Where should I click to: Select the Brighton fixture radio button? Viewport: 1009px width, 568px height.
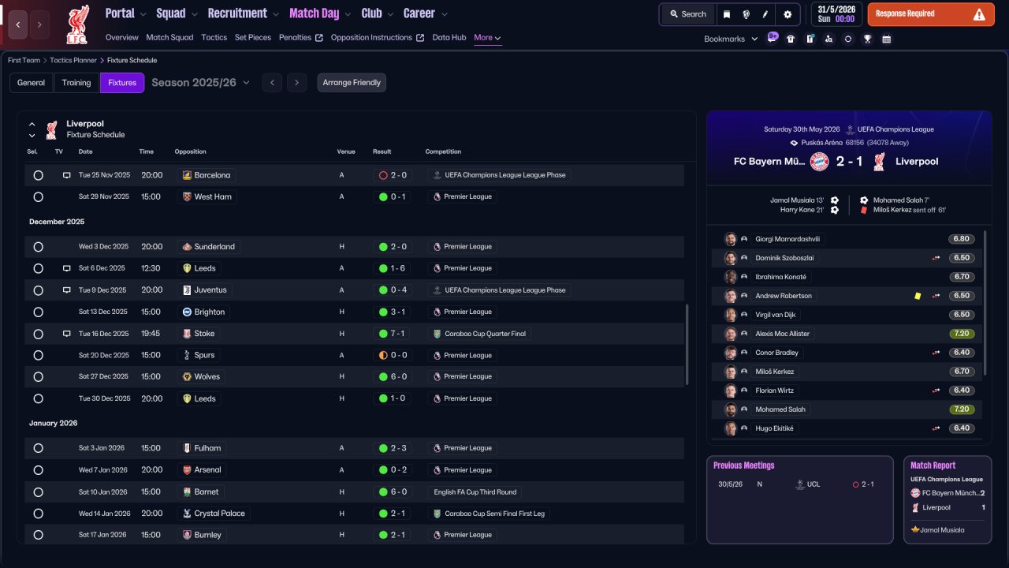[x=38, y=312]
